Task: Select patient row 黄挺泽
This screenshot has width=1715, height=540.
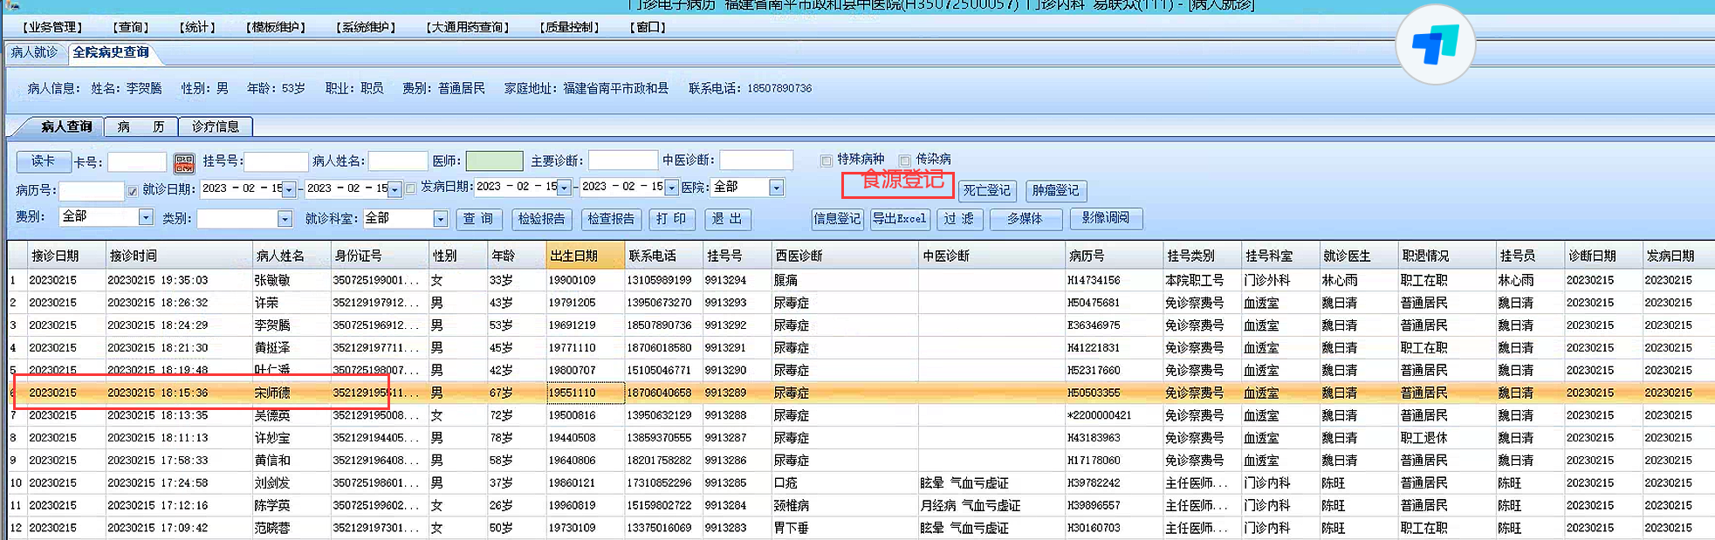Action: 861,347
